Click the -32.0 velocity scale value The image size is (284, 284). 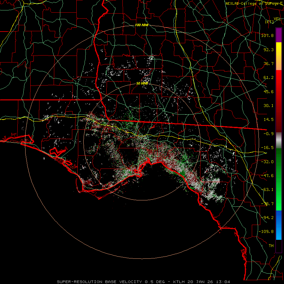(x=267, y=162)
